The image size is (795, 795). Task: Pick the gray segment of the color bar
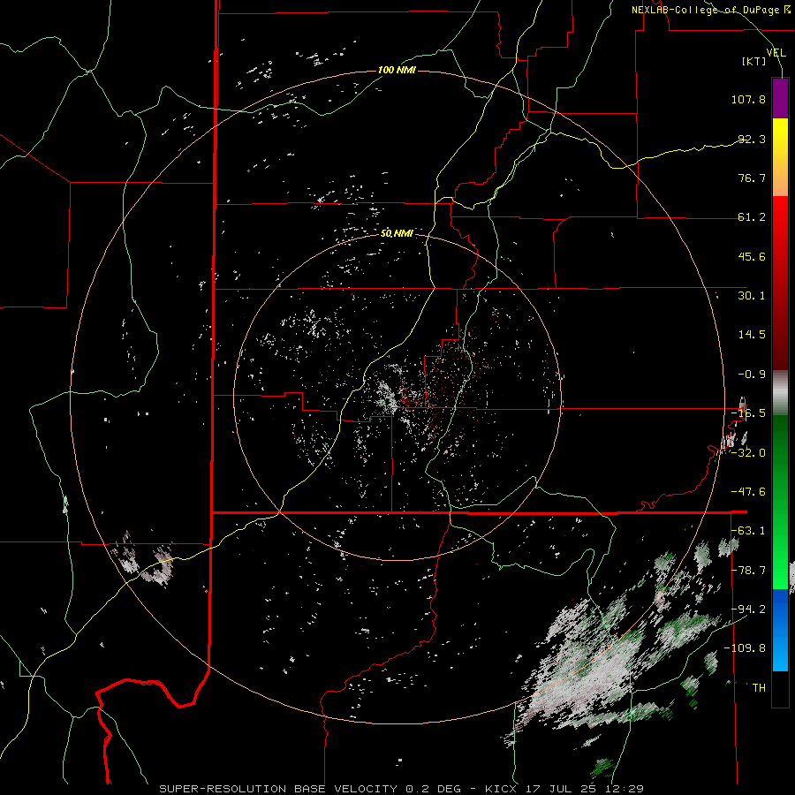(780, 392)
